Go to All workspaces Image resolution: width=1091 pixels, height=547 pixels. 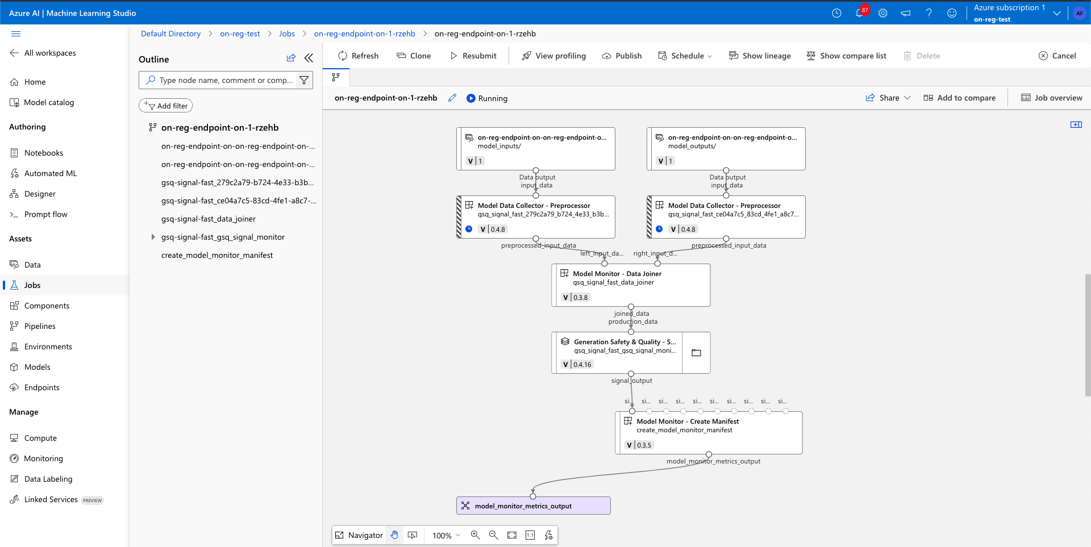pyautogui.click(x=43, y=53)
